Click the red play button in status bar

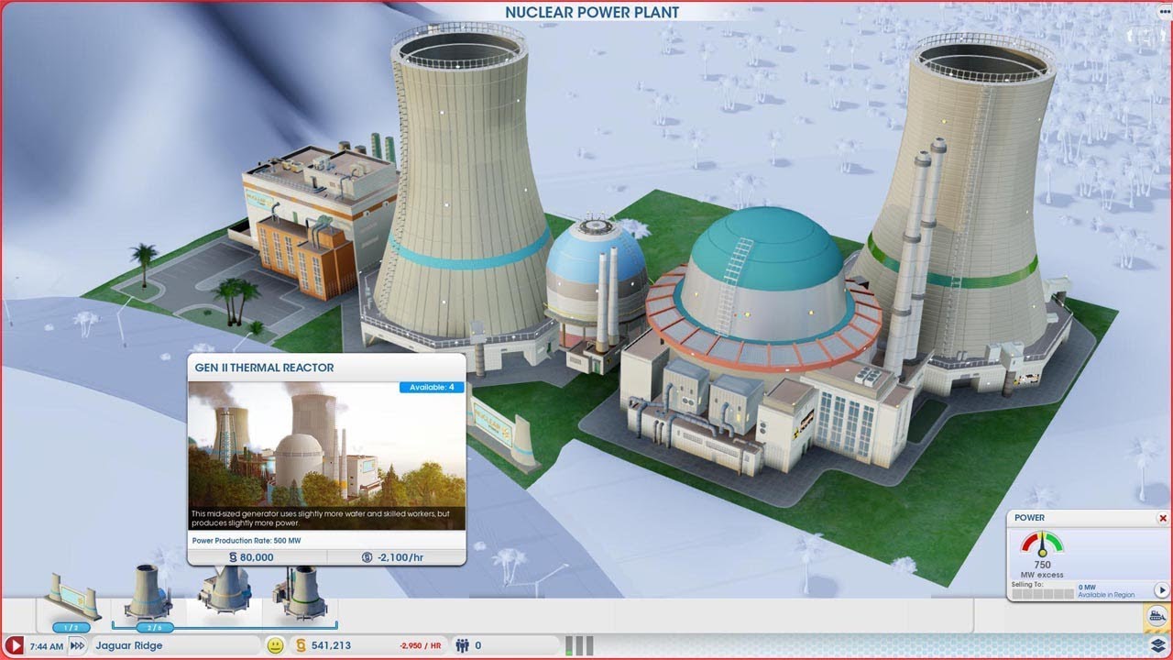13,645
